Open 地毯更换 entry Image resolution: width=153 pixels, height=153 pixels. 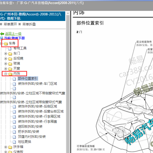25,142
